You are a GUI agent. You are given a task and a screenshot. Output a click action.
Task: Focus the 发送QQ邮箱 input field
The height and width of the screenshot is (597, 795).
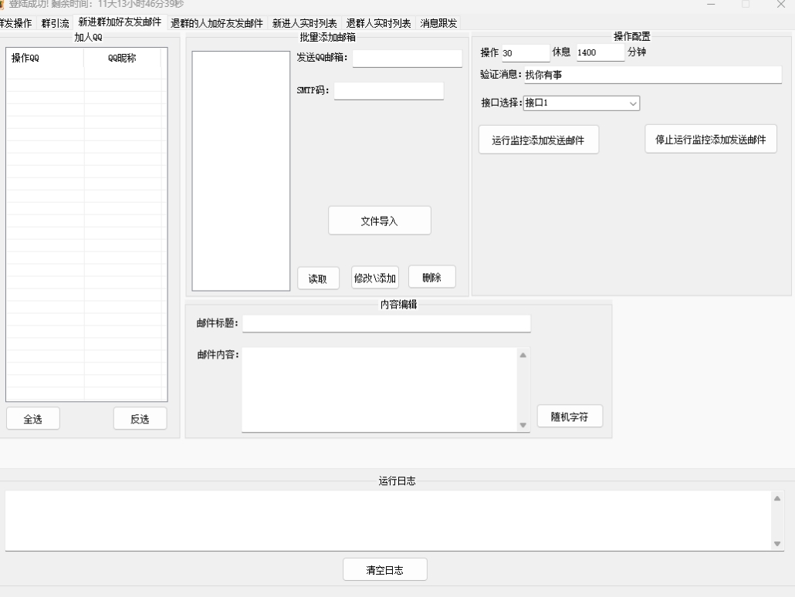(x=407, y=58)
